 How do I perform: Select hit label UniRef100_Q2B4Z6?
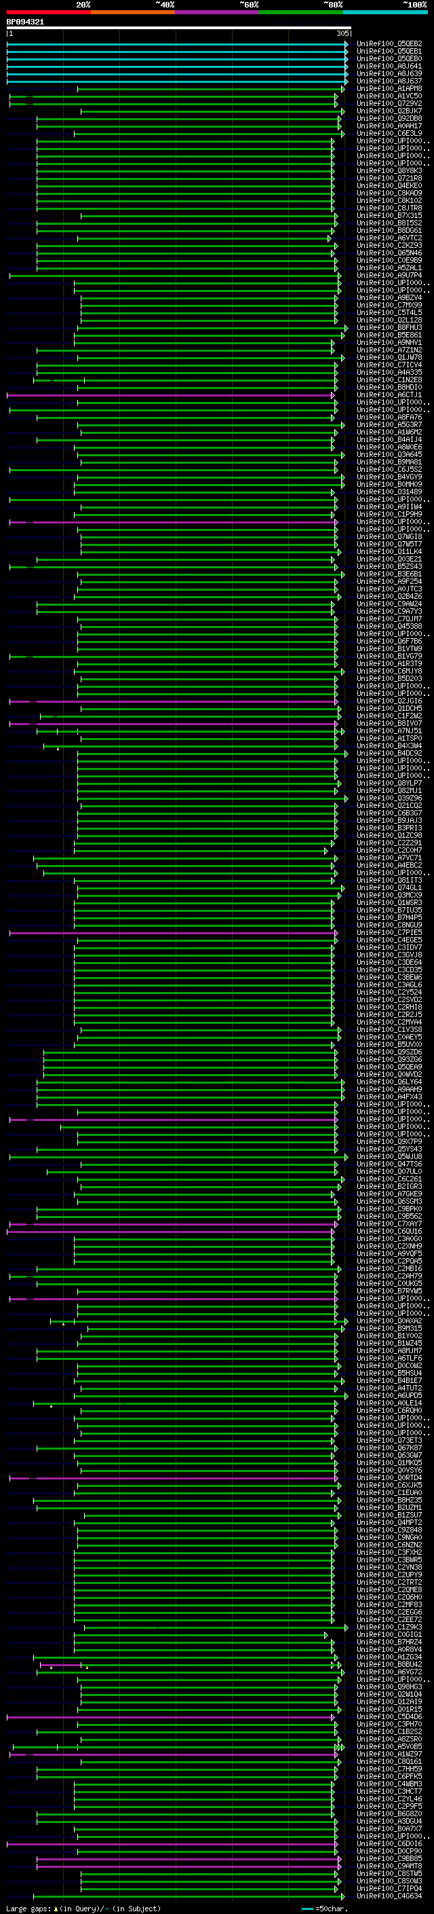click(x=389, y=597)
